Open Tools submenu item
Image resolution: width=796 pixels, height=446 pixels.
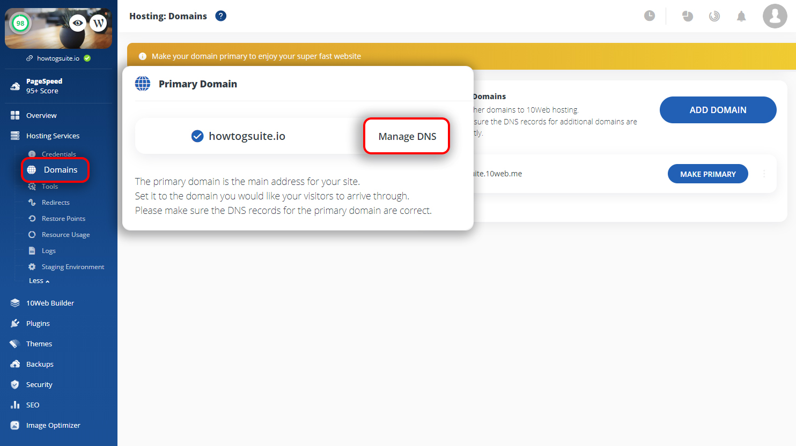[50, 187]
